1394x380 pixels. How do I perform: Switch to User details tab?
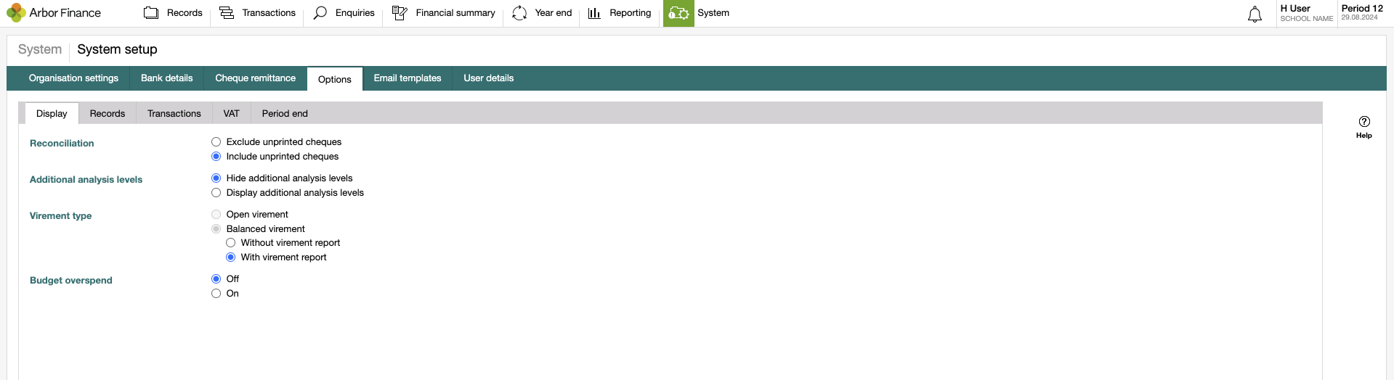tap(489, 78)
